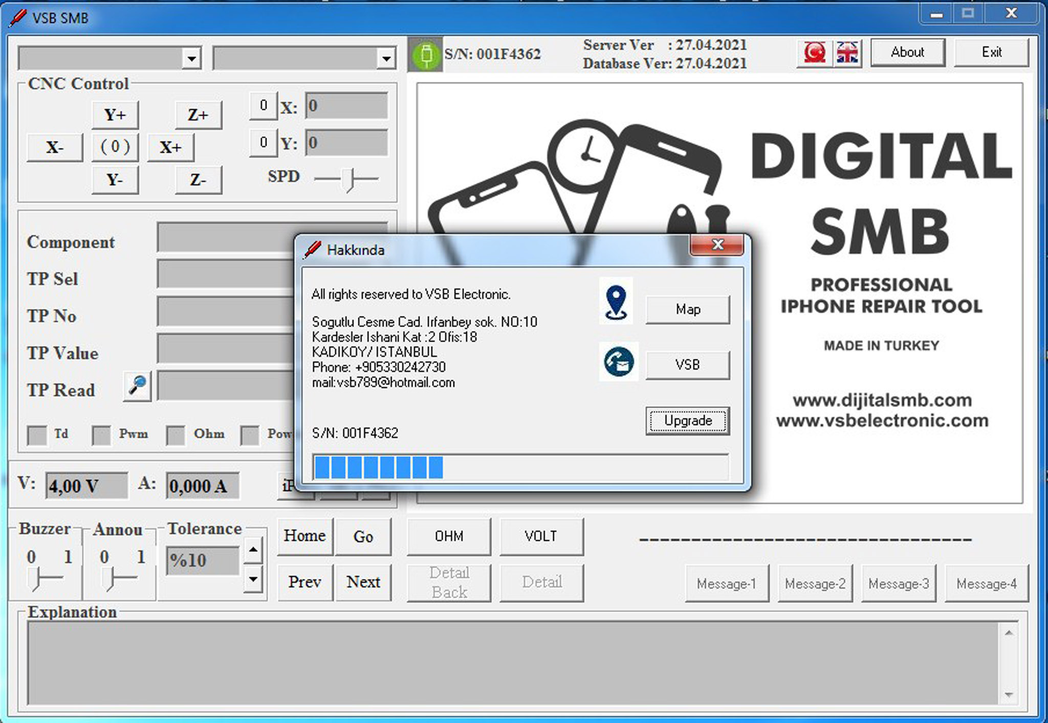Click the Component field

(226, 237)
